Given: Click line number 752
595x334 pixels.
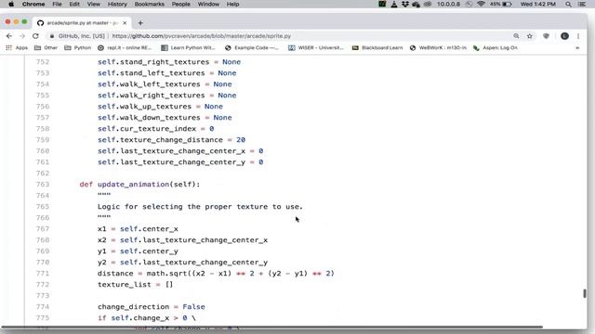Looking at the screenshot, I should point(43,62).
